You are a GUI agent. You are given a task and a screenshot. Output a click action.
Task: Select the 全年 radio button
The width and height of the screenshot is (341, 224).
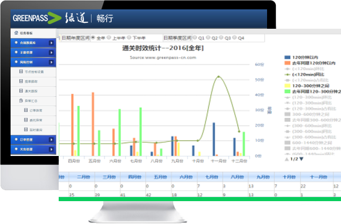point(93,38)
